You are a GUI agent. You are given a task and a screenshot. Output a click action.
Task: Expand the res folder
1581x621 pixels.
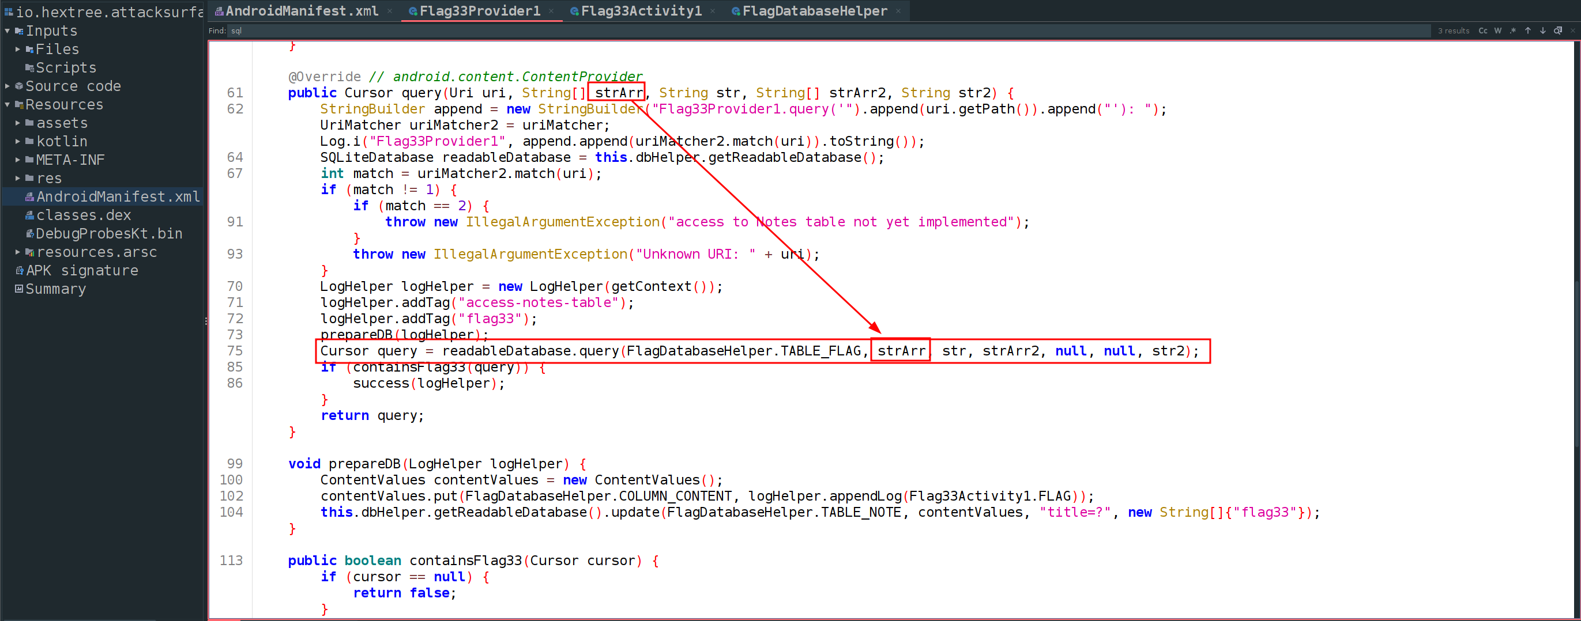[18, 179]
